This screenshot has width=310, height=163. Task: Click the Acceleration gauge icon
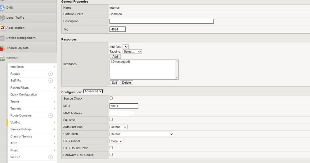pos(2,28)
